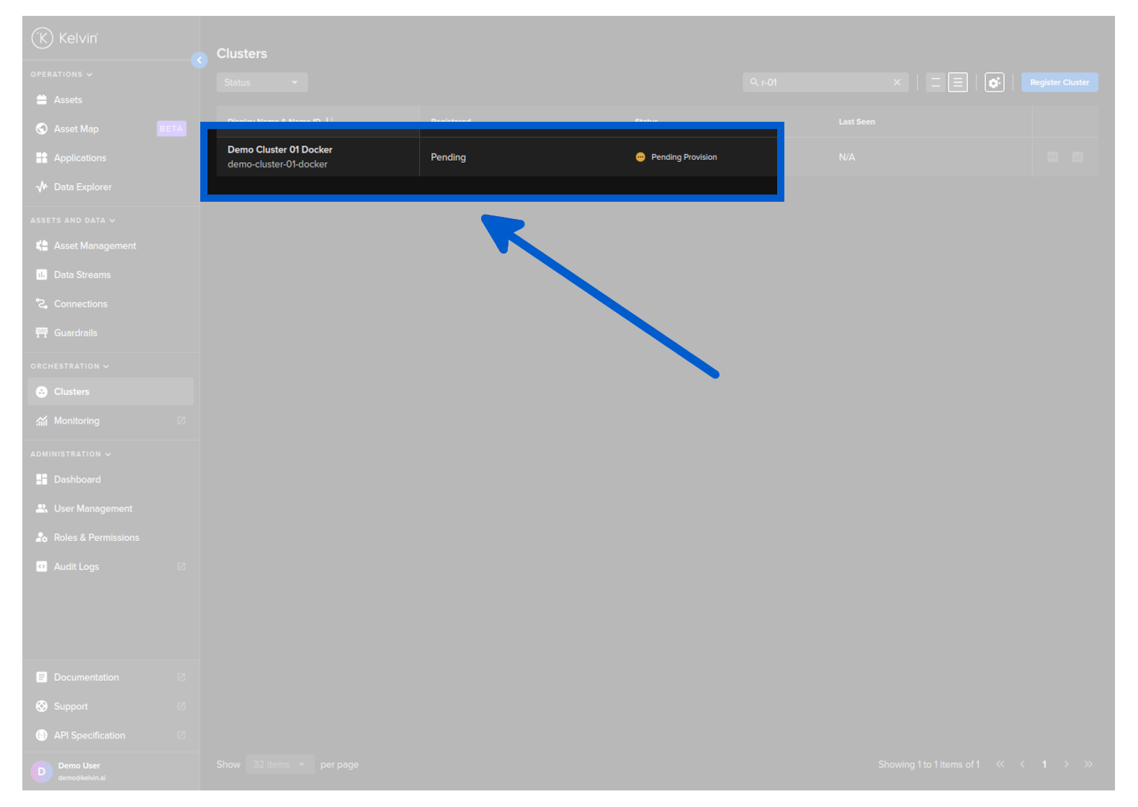The width and height of the screenshot is (1138, 807).
Task: Go to Data Streams page
Action: [x=82, y=275]
